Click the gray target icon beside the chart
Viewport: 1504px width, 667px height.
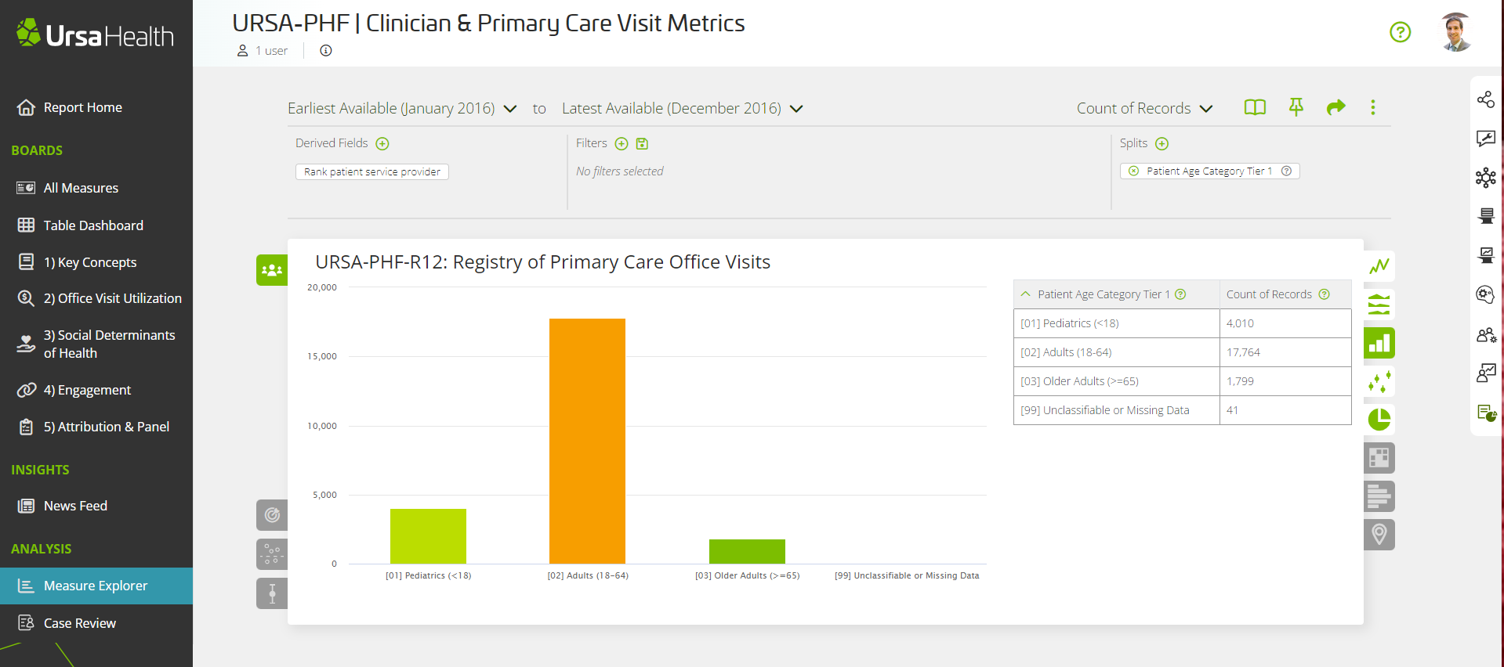coord(272,515)
